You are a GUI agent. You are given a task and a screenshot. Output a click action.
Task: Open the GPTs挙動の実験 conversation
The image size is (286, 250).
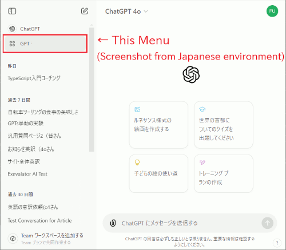tap(26, 124)
